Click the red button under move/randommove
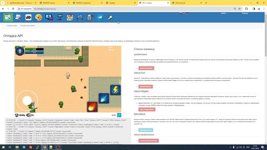This screenshot has height=150, width=267. click(x=149, y=141)
